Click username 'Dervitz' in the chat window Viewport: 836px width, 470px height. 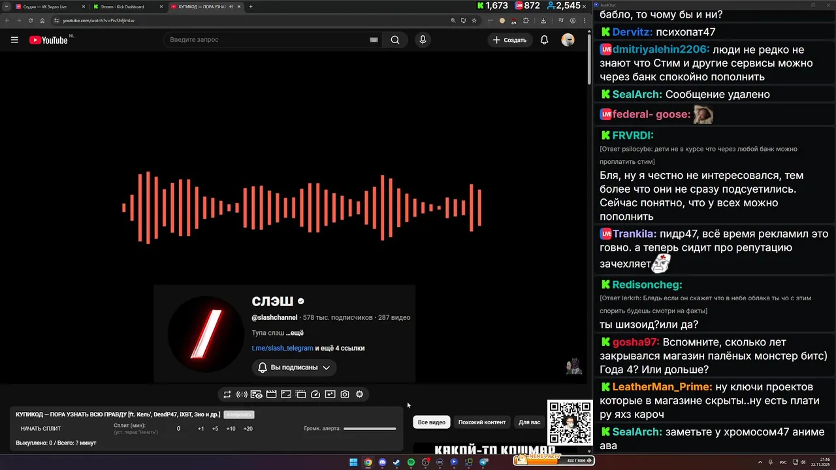click(632, 32)
